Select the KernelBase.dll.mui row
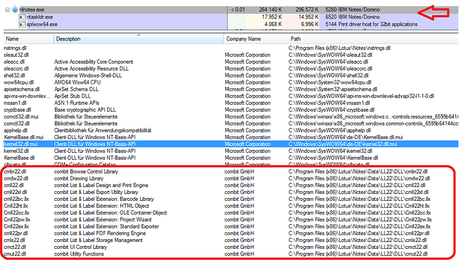Image resolution: width=474 pixels, height=266 pixels. pyautogui.click(x=231, y=137)
